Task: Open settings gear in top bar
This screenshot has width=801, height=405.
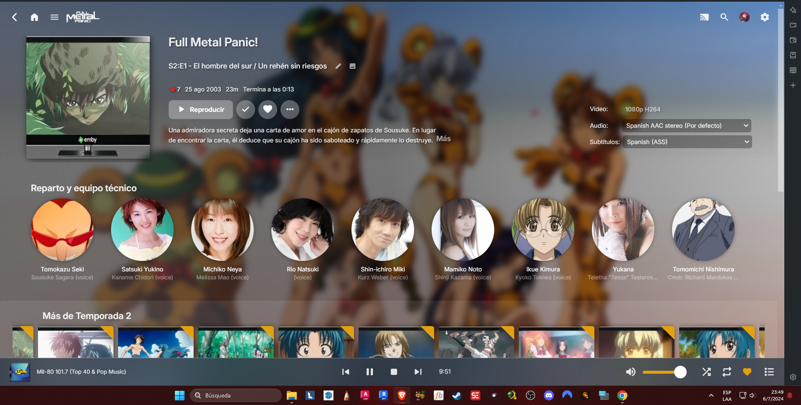Action: click(x=765, y=17)
